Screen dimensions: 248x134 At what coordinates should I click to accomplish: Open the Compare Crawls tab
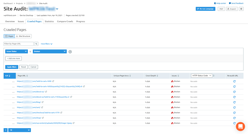click(65, 22)
